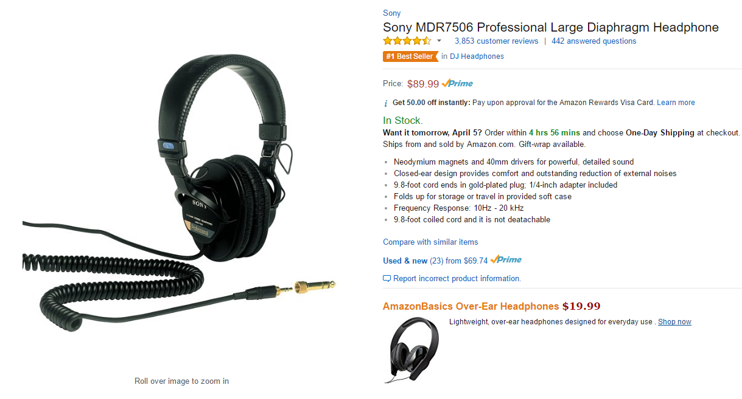
Task: Open the 442 answered questions link
Action: (593, 41)
